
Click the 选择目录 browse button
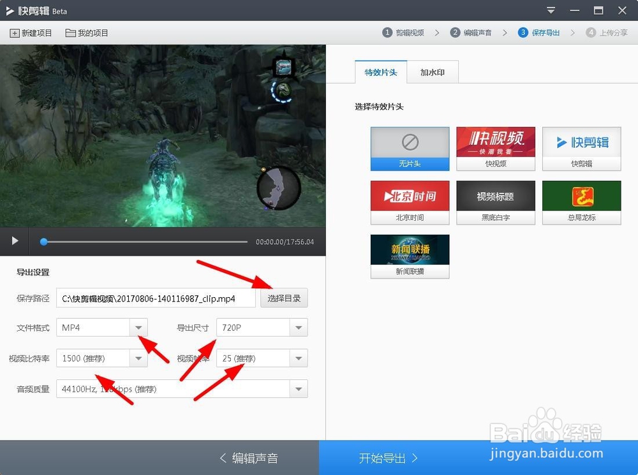pos(284,298)
